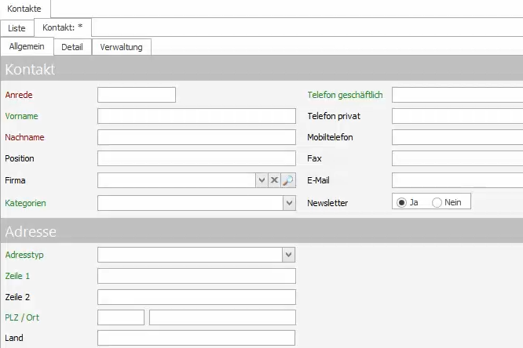Image resolution: width=523 pixels, height=348 pixels.
Task: Click the Land label
Action: 14,338
